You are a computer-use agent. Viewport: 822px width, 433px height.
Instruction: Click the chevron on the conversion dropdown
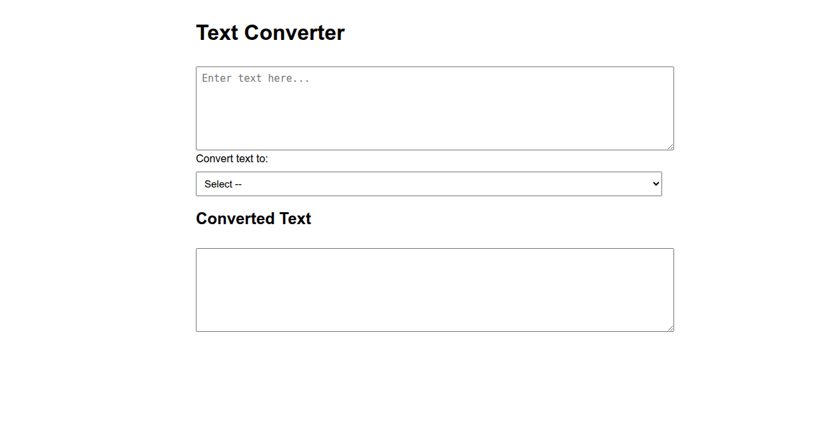pos(655,184)
